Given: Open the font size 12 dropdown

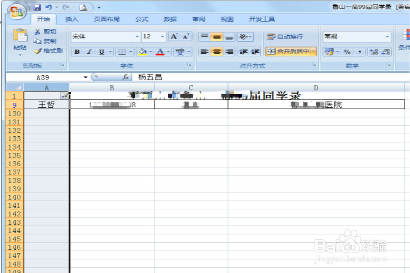Looking at the screenshot, I should [x=162, y=36].
